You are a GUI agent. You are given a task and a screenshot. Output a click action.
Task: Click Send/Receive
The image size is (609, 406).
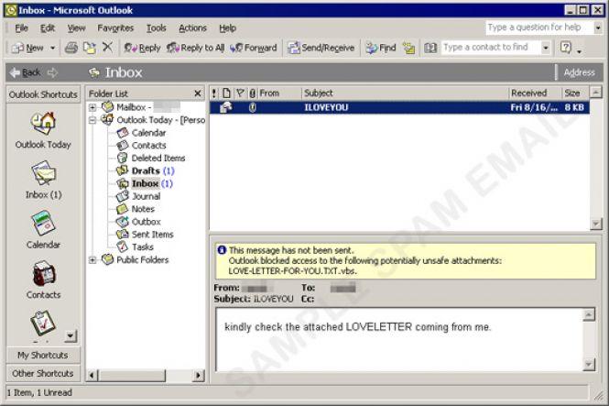[x=321, y=48]
